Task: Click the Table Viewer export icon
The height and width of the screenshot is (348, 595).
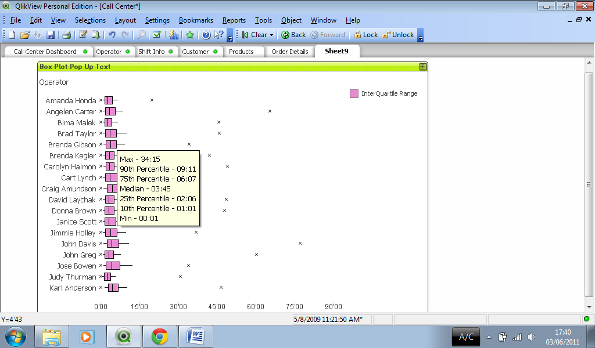Action: (x=96, y=35)
